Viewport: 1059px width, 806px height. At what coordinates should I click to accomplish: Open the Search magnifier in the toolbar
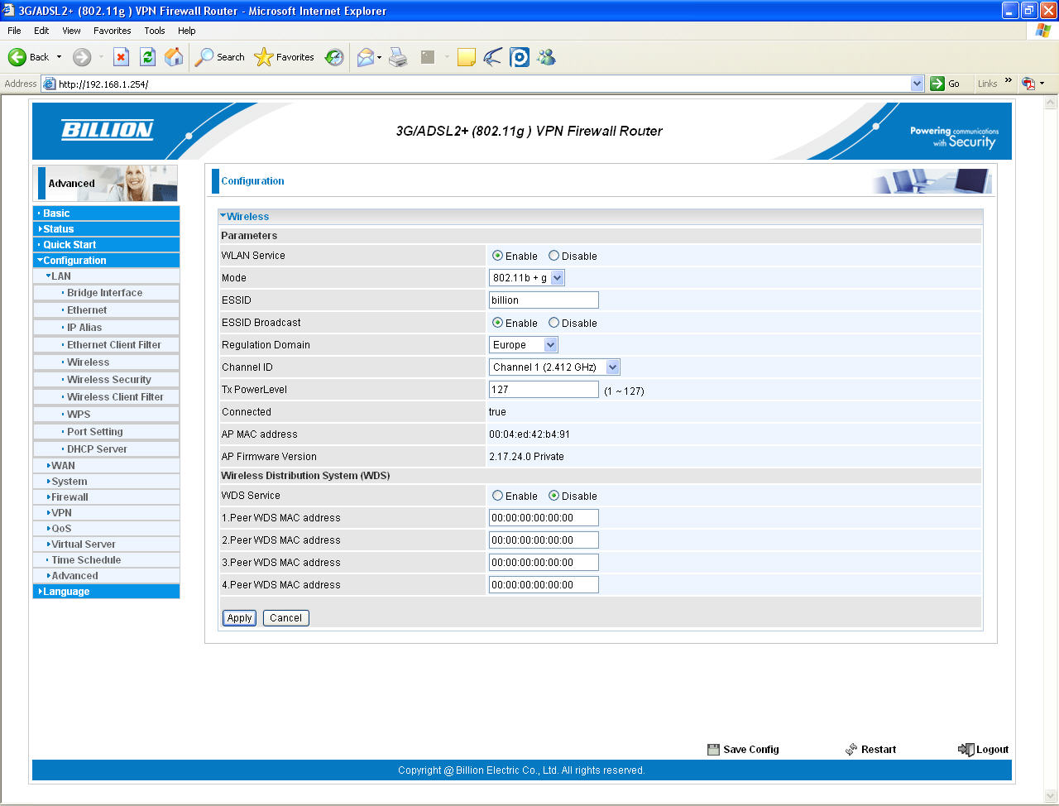[x=204, y=57]
